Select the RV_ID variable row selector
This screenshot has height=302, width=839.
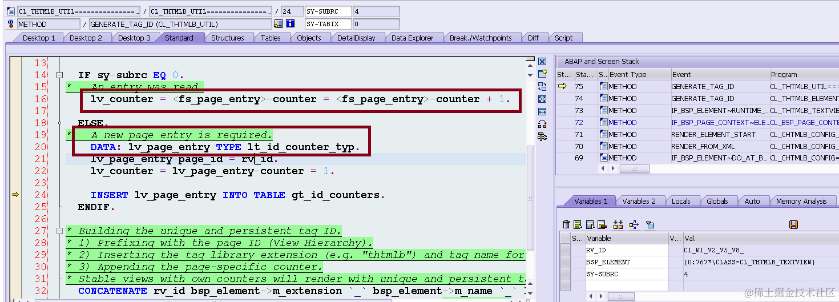566,250
